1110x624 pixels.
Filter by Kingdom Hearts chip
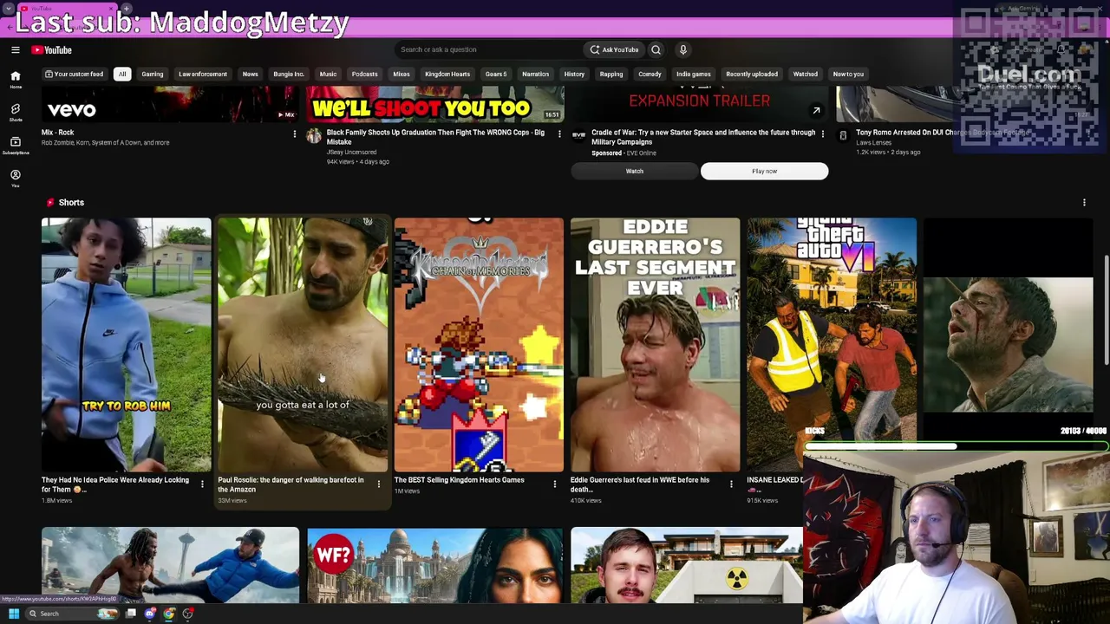coord(447,74)
